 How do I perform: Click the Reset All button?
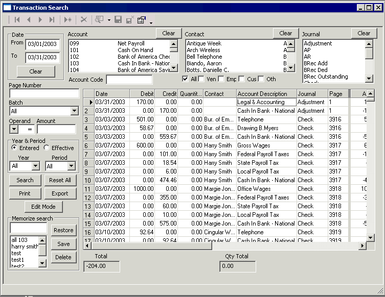60,180
